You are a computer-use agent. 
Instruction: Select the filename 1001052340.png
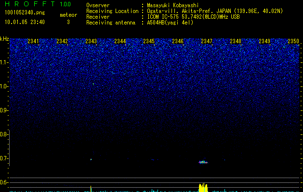click(x=25, y=12)
